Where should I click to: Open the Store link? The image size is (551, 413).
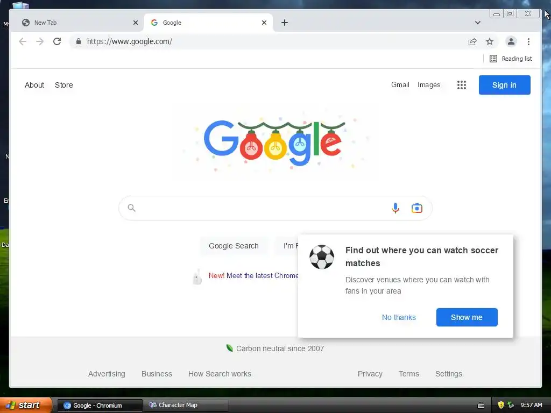pos(63,85)
